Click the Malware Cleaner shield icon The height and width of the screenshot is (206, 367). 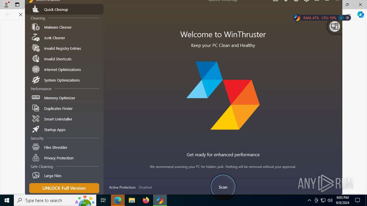(36, 27)
